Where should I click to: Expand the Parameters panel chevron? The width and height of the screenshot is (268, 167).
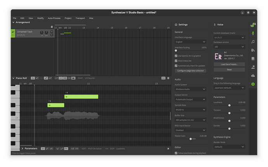(x=22, y=149)
